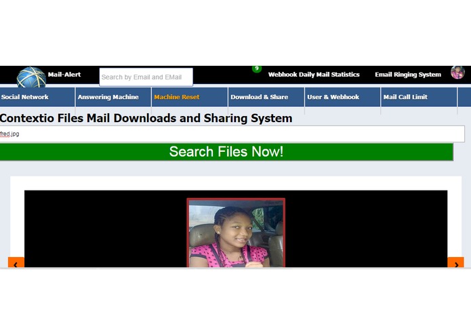The height and width of the screenshot is (335, 471).
Task: Open the Answering Machine tab
Action: 113,97
